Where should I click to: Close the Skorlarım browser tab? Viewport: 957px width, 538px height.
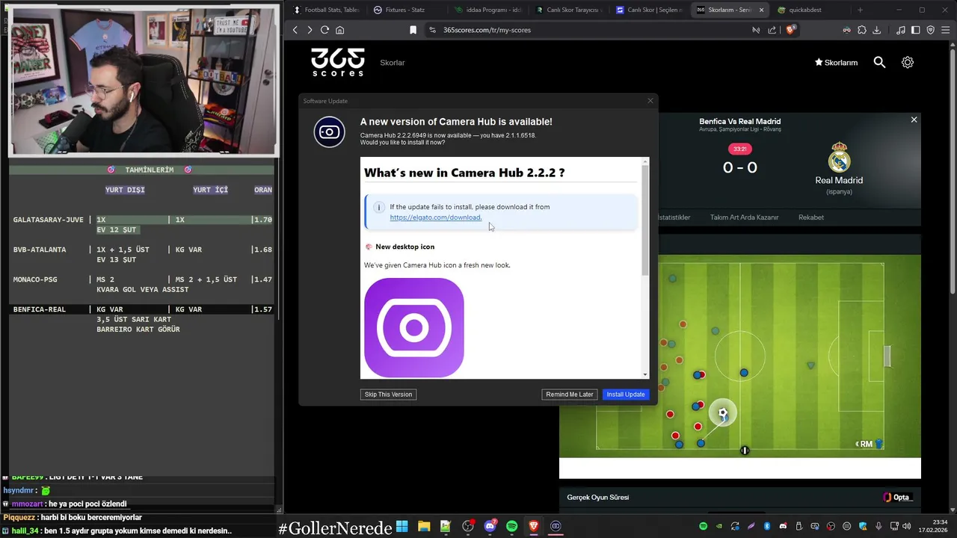(762, 10)
